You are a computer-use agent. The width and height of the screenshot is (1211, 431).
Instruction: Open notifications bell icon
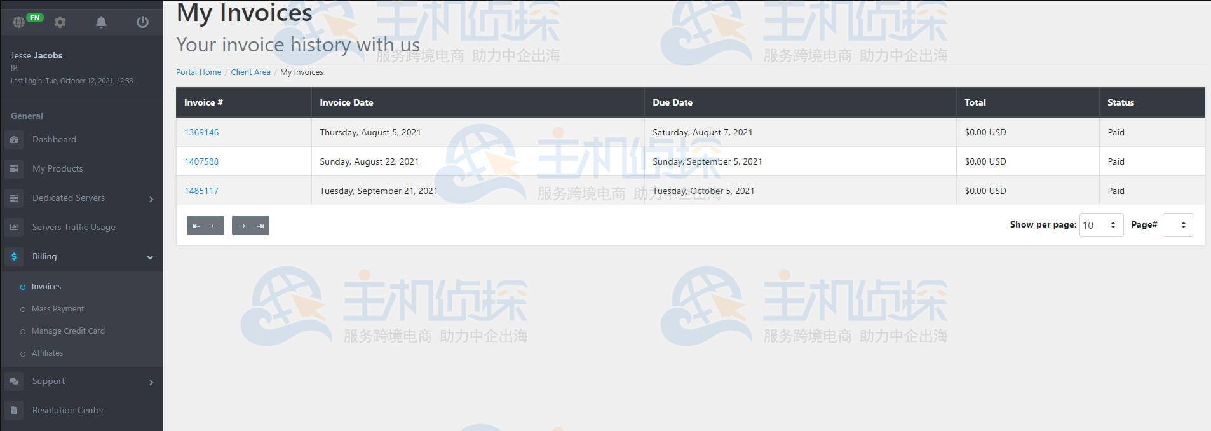point(101,22)
